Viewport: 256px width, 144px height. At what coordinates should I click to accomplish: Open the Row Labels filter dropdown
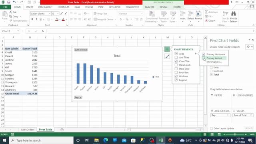tap(20, 49)
